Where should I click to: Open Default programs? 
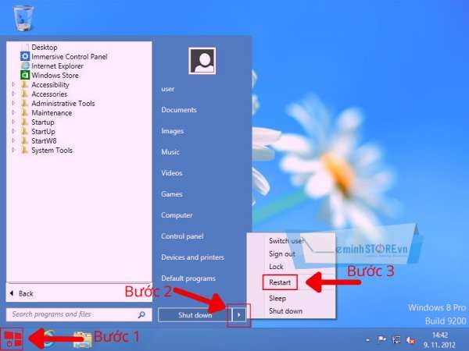[188, 278]
